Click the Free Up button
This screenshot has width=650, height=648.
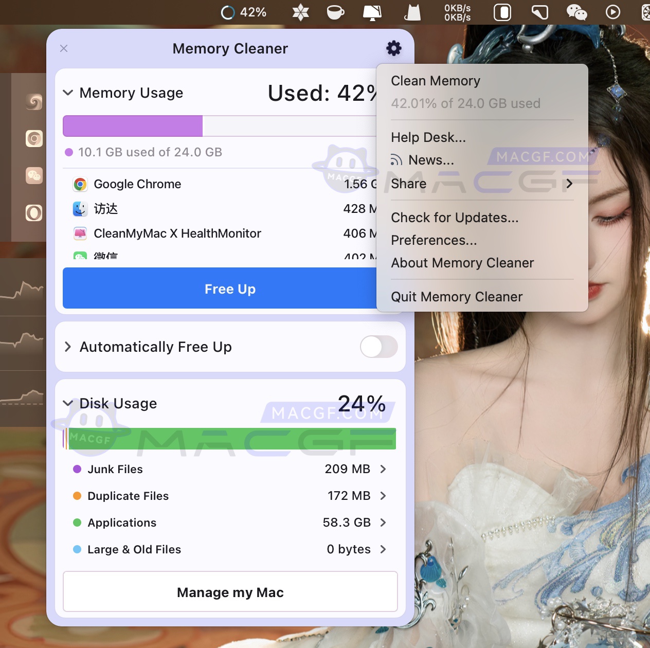[230, 289]
